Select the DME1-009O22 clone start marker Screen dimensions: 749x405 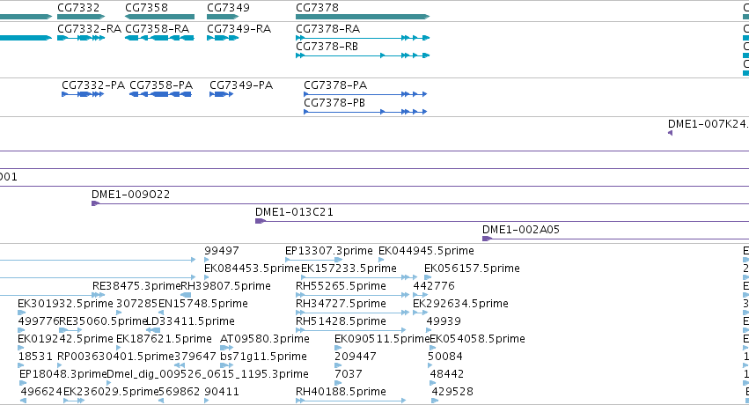96,203
